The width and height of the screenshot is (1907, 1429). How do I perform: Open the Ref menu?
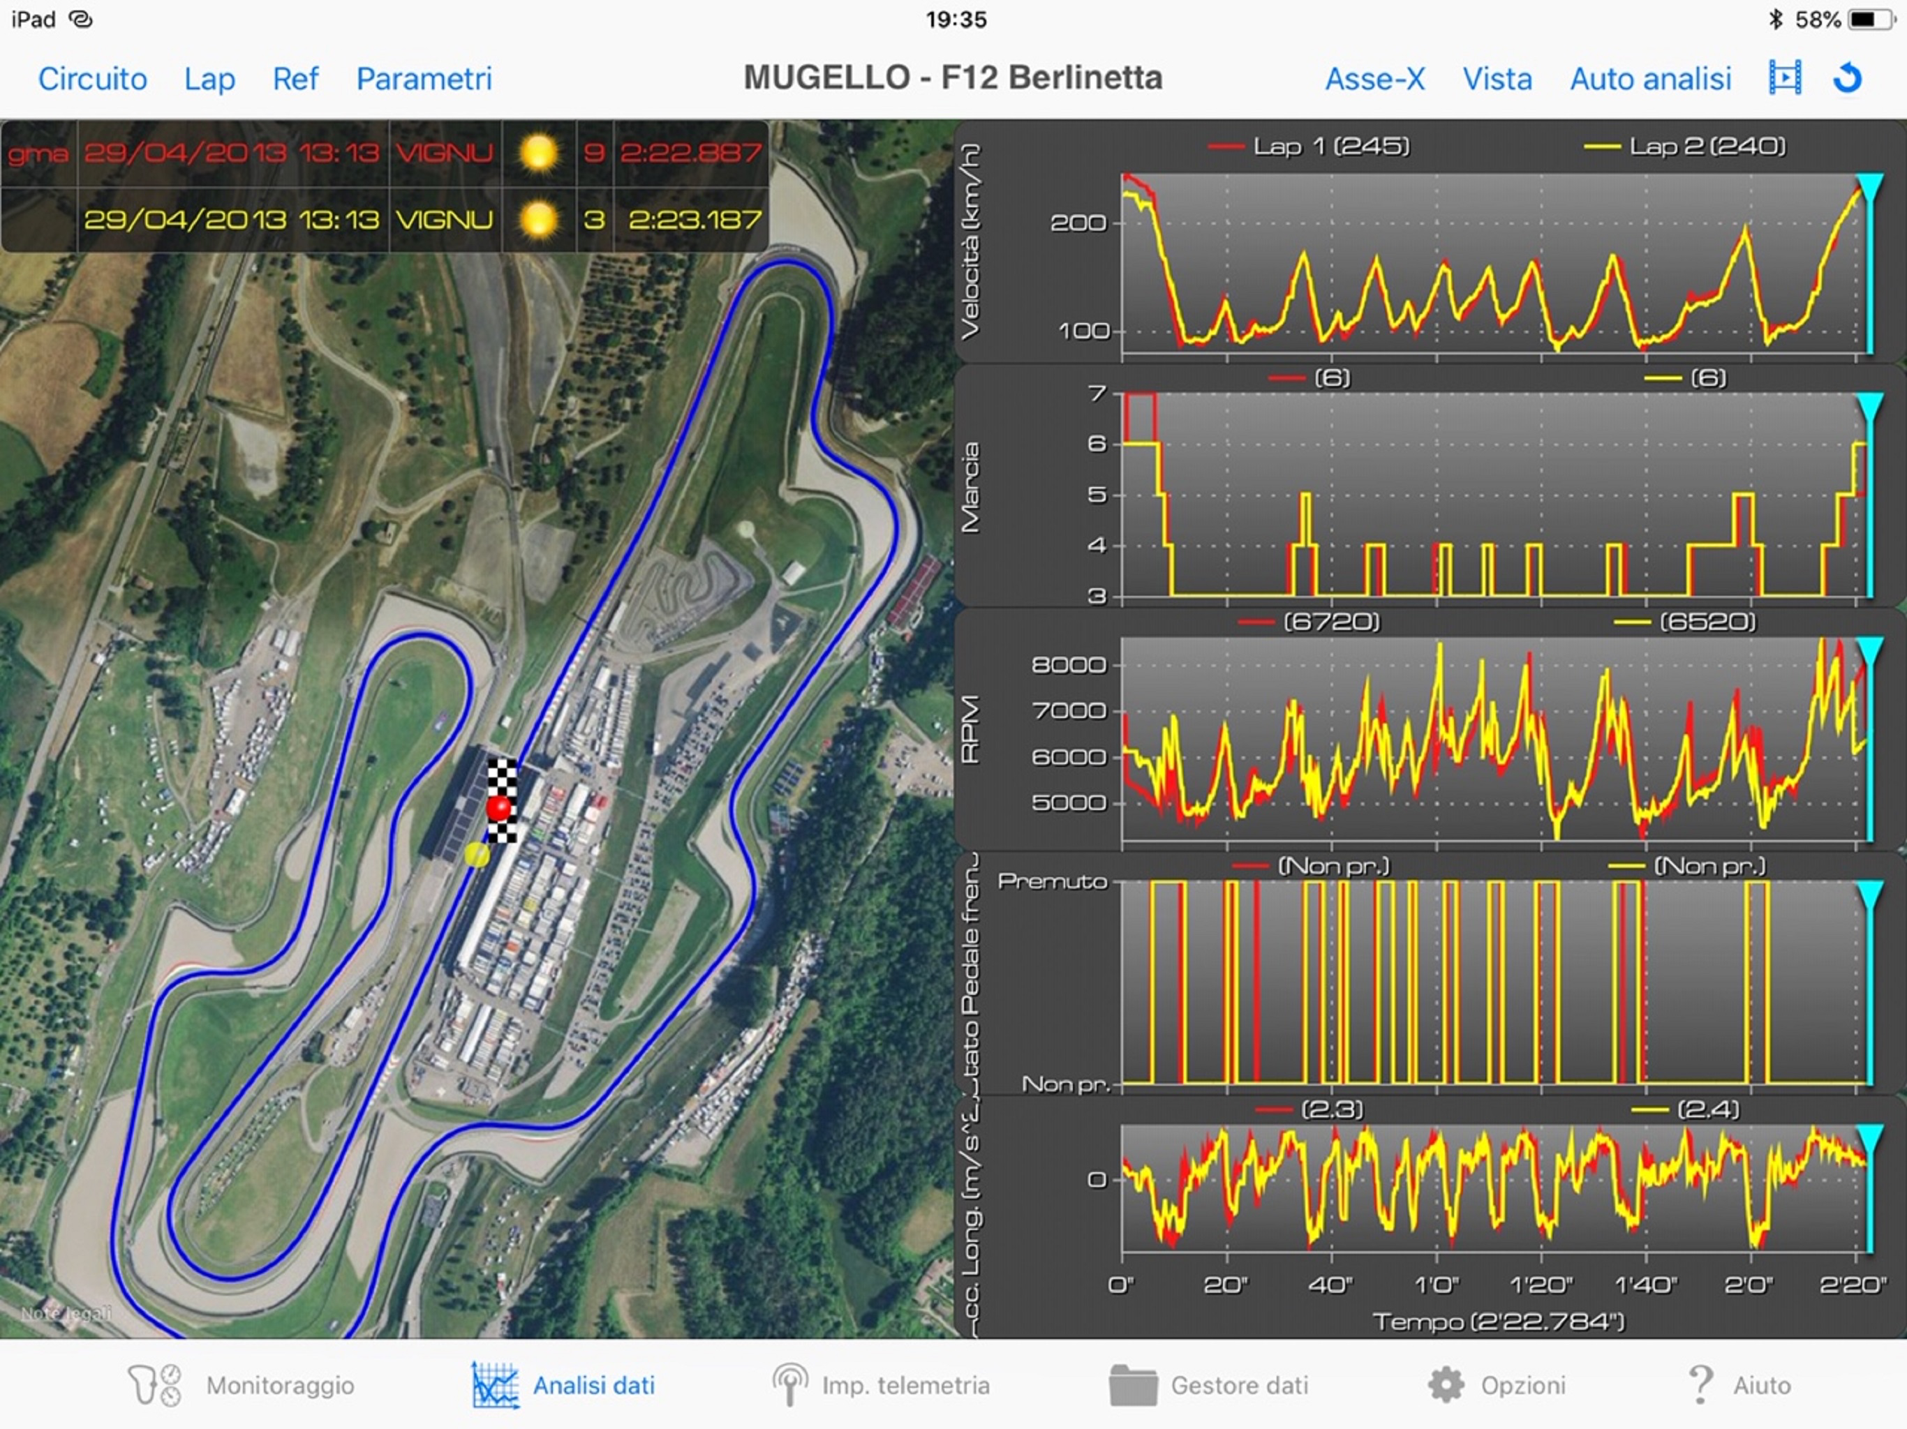tap(295, 78)
